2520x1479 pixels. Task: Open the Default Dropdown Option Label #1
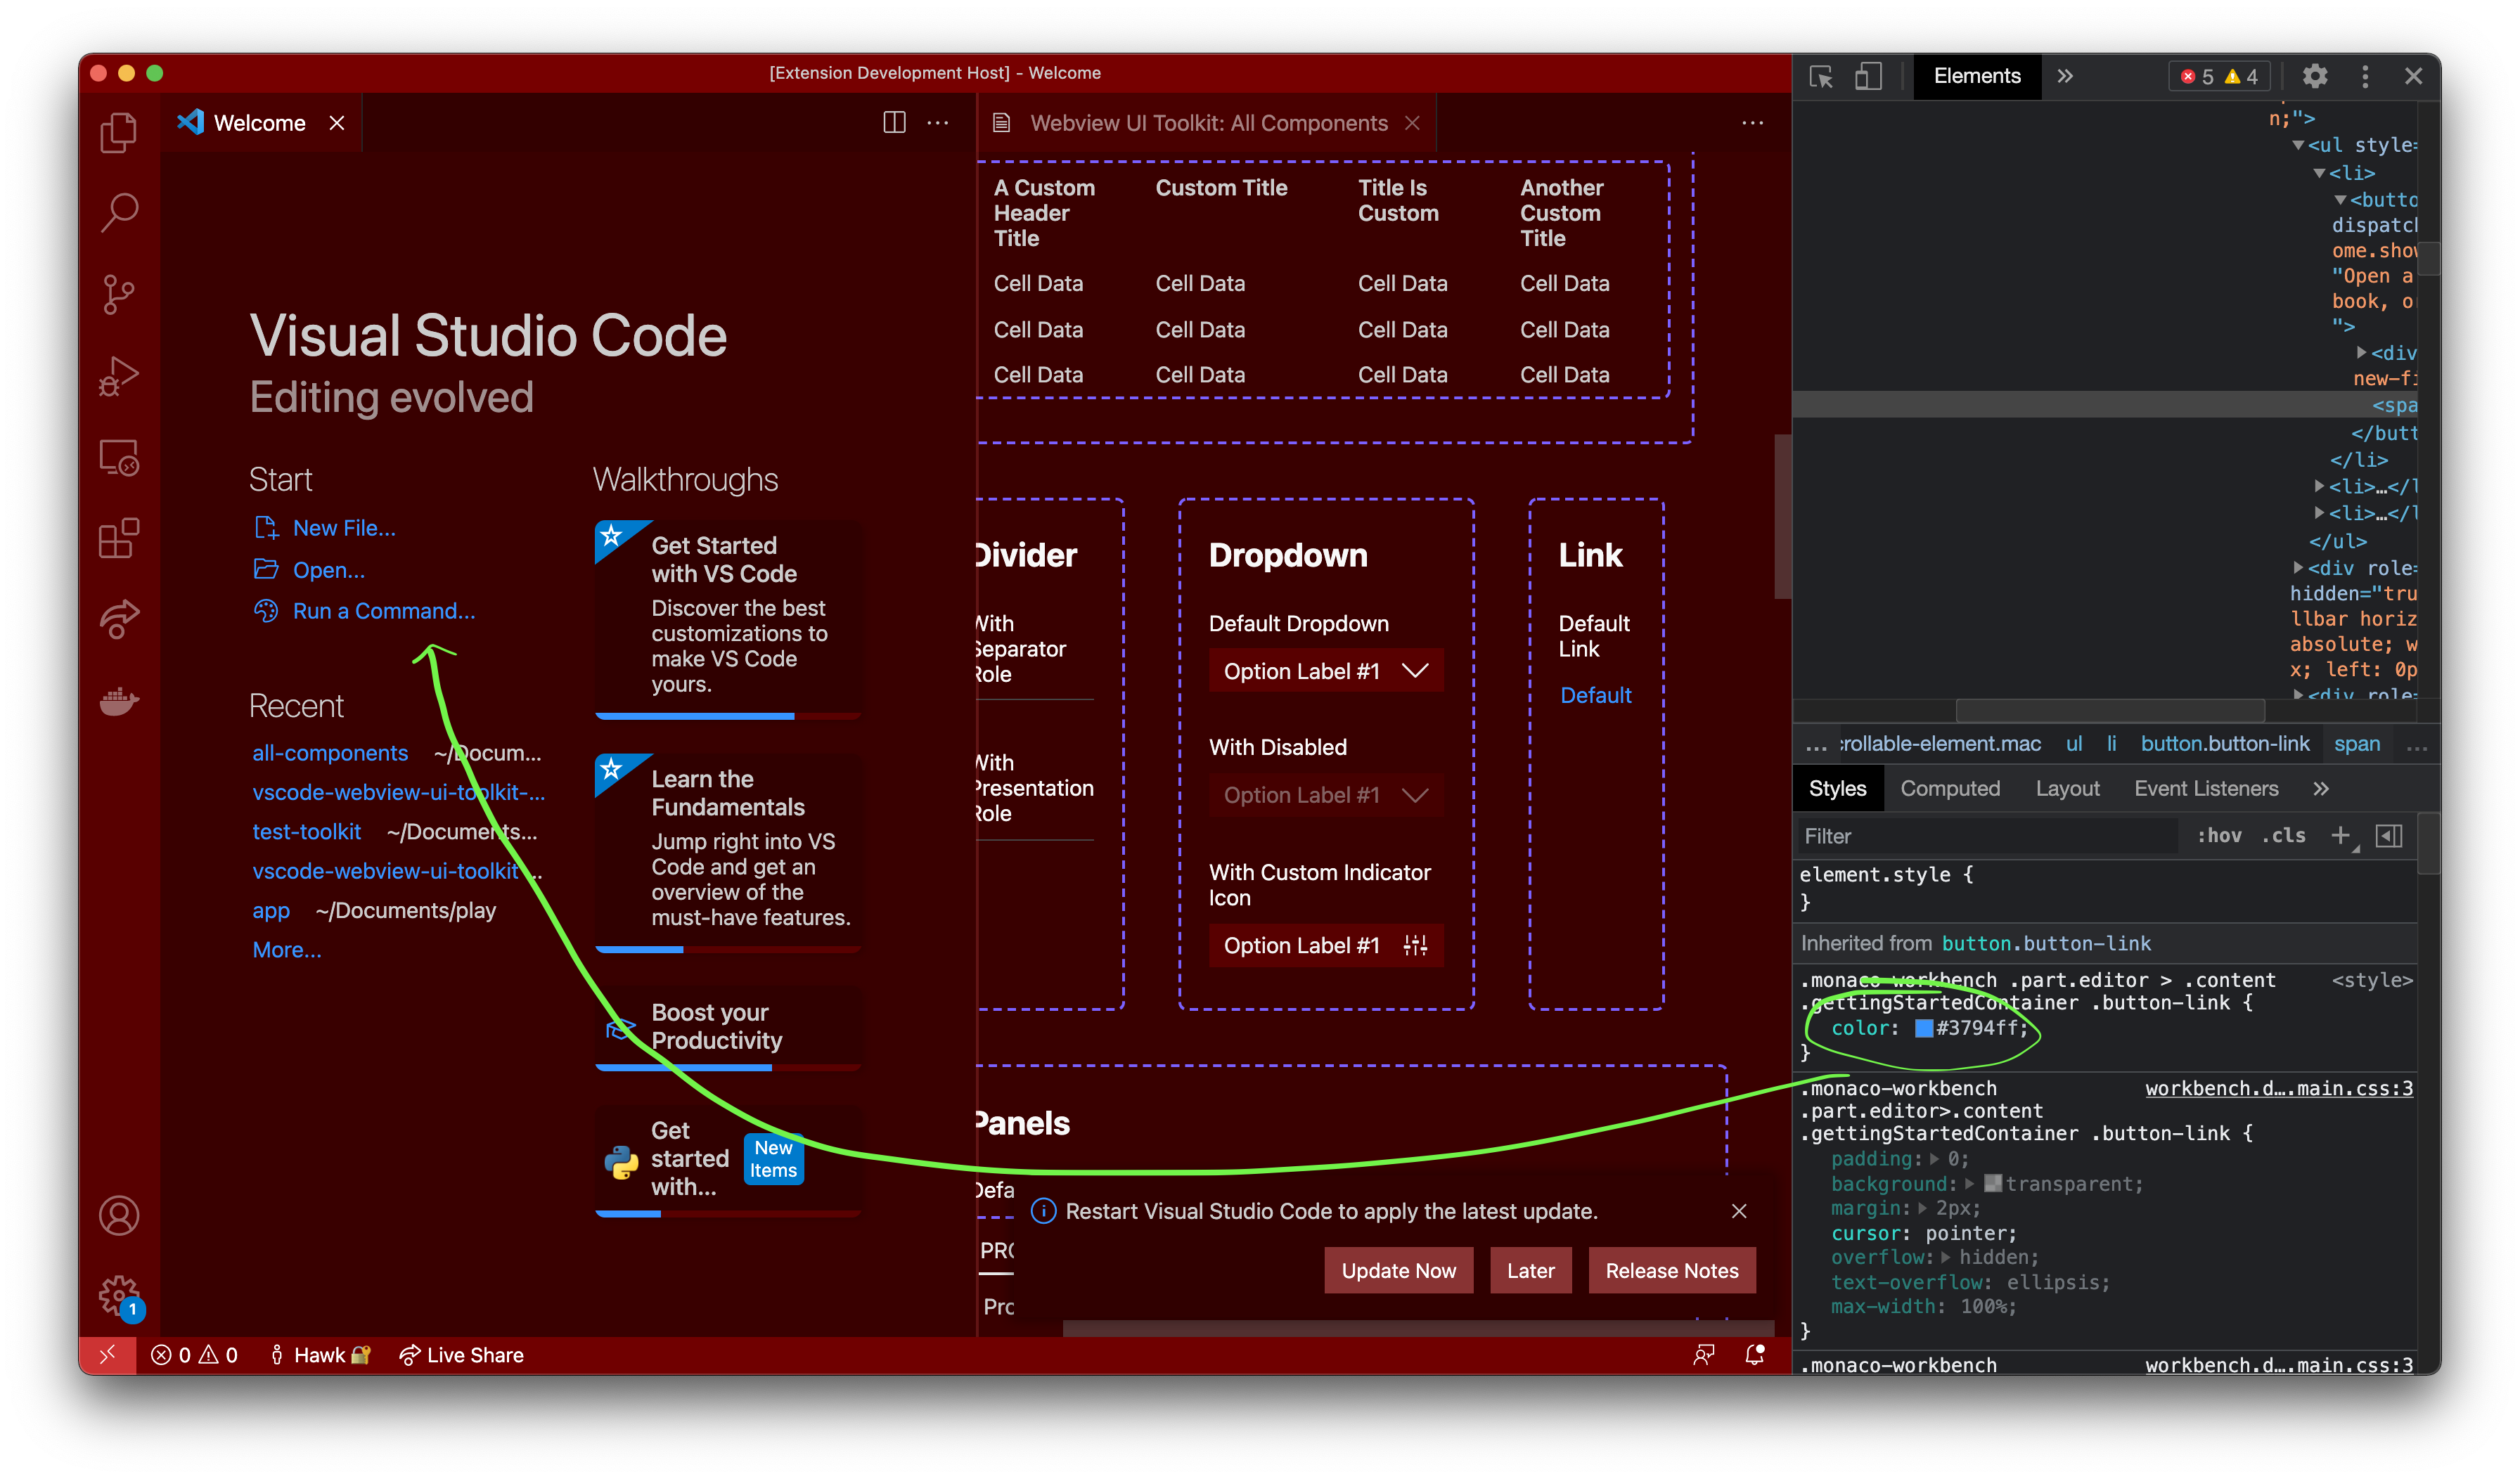(1325, 670)
